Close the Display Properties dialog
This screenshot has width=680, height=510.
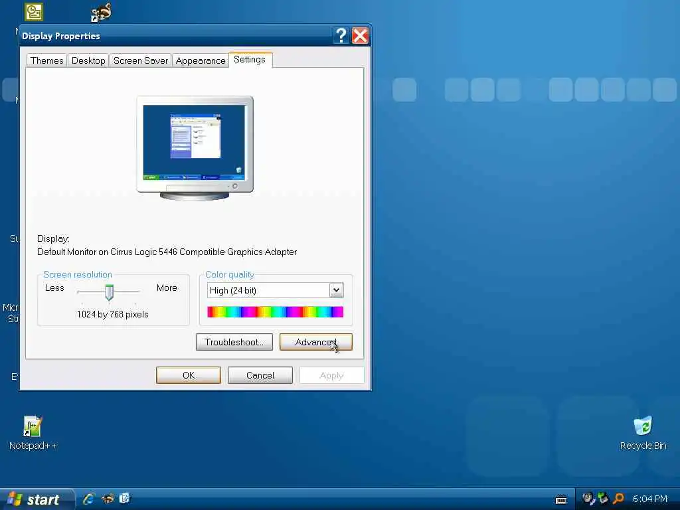(x=360, y=36)
